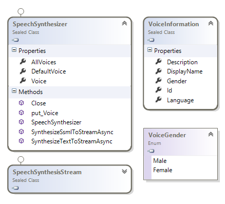Viewport: 225px width, 204px height.
Task: Click the method cube icon beside Close
Action: point(21,103)
